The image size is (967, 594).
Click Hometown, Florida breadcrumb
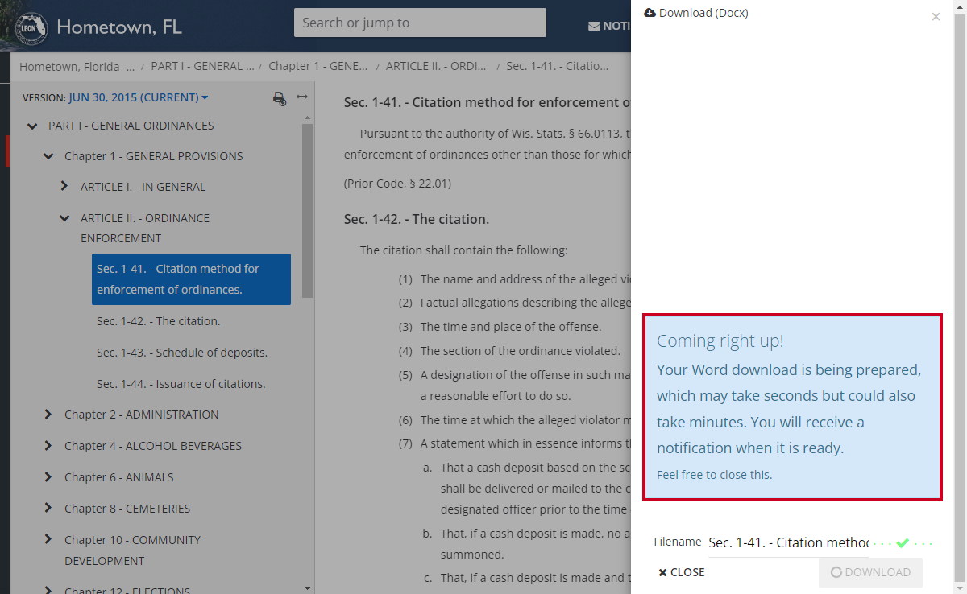77,66
